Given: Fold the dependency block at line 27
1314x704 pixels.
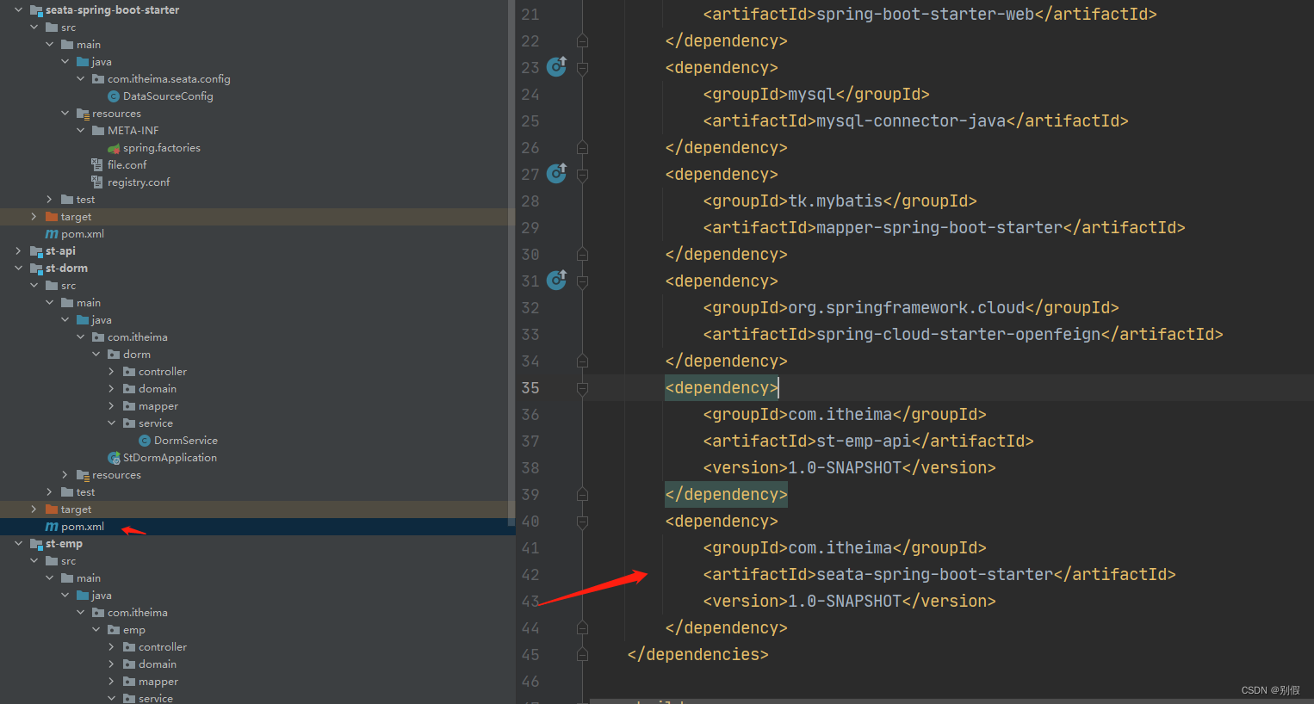Looking at the screenshot, I should [x=582, y=174].
